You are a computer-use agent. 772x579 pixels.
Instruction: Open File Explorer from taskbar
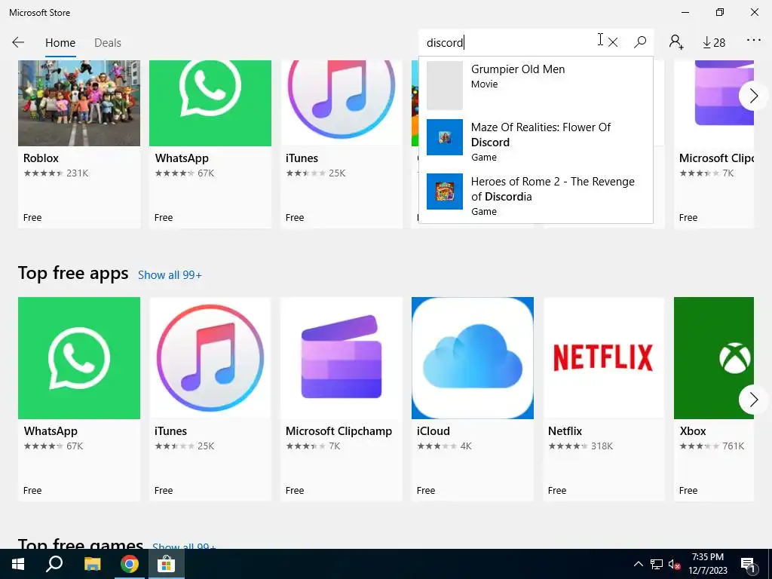pos(92,564)
